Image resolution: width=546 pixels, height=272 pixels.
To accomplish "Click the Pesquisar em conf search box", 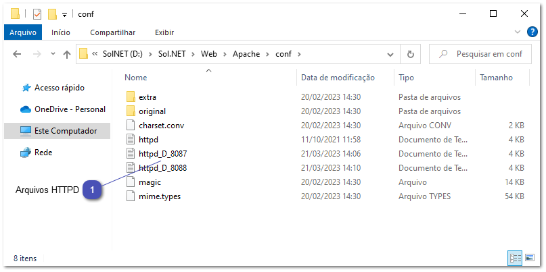I will (x=480, y=54).
